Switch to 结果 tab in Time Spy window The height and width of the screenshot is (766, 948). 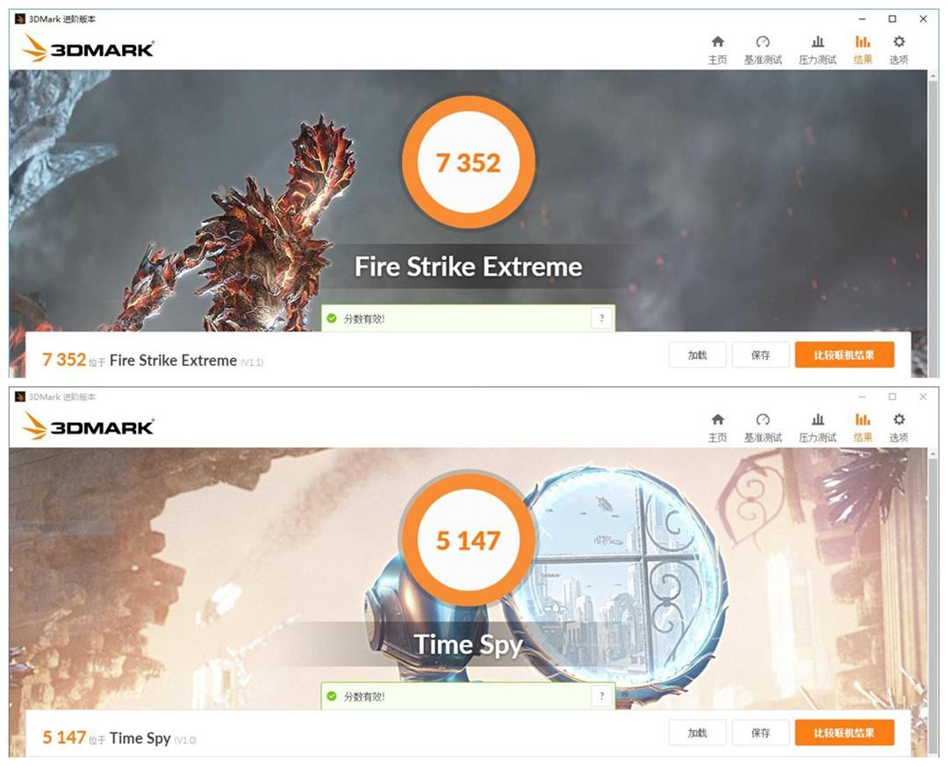click(x=863, y=427)
